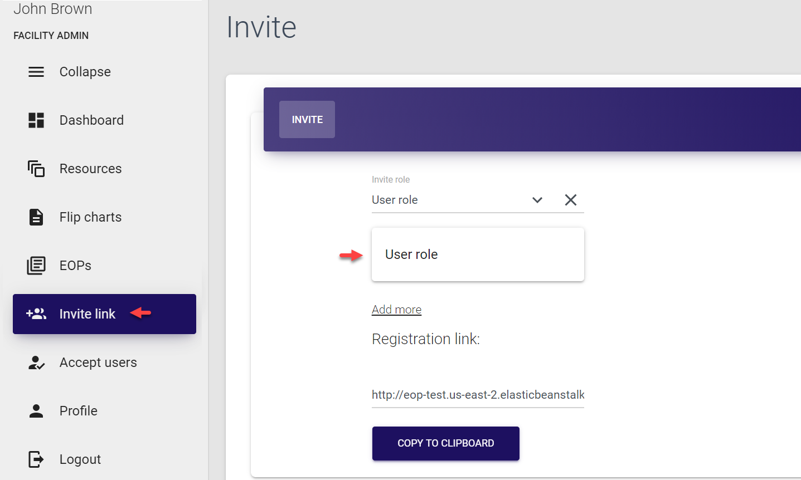Image resolution: width=801 pixels, height=480 pixels.
Task: Click the Resources stacked-copies icon
Action: (36, 169)
